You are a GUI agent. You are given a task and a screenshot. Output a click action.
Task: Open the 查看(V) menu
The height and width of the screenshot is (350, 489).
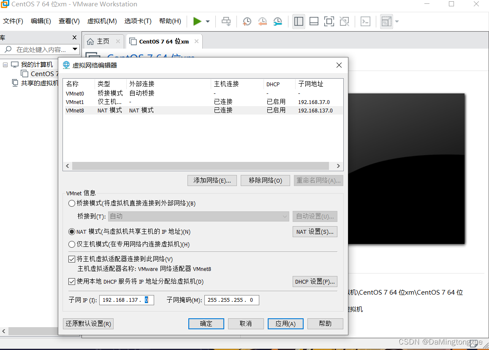point(69,21)
